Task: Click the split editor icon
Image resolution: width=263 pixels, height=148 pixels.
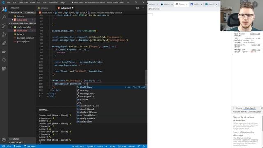Action: click(x=138, y=8)
